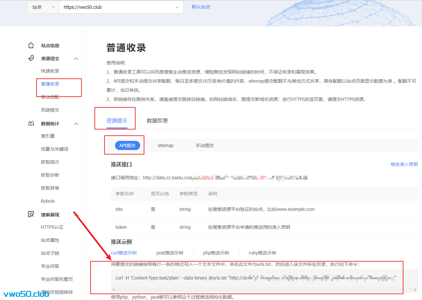Click the 资源提交 sidebar section icon
Viewport: 422px width, 300px height.
(x=31, y=59)
